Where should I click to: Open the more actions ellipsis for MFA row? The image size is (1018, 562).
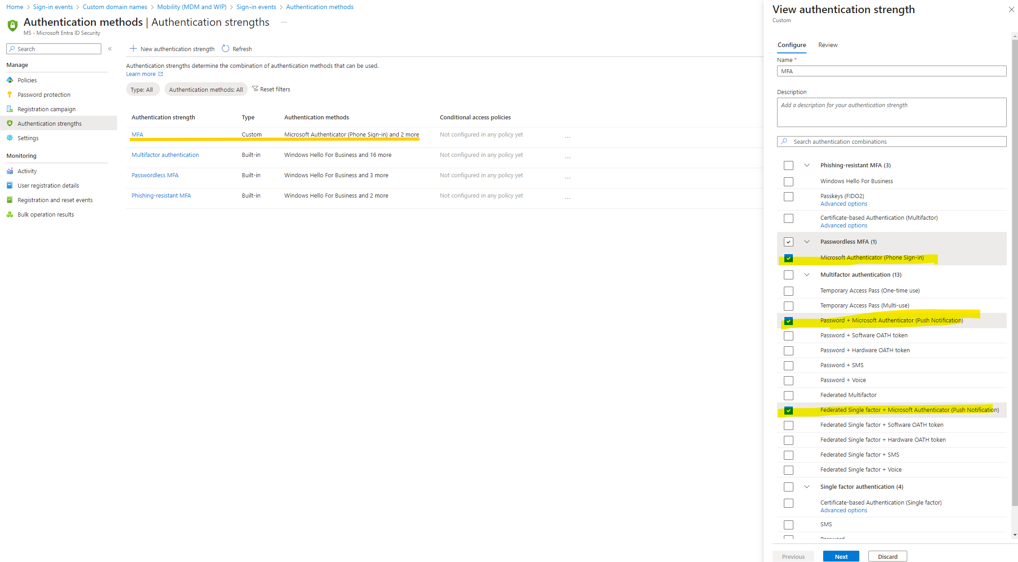coord(568,137)
